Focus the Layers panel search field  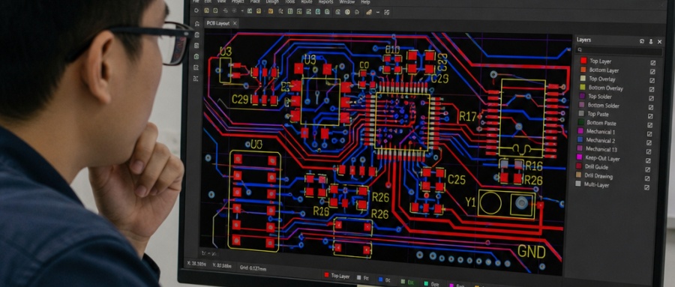pos(619,50)
